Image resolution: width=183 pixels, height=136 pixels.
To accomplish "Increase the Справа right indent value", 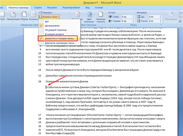I will coord(133,20).
